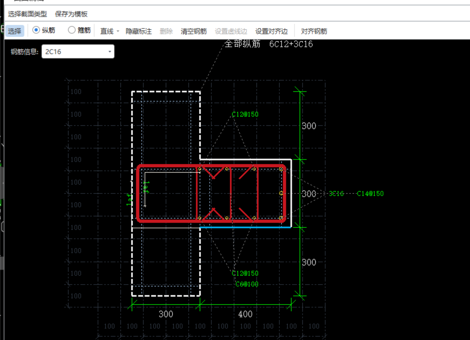Select the 全部纵筋 6C12+3C16 label
Image resolution: width=470 pixels, height=340 pixels.
click(268, 44)
